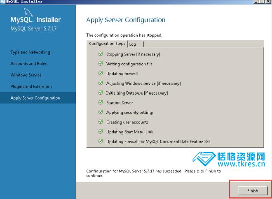This screenshot has height=199, width=272.
Task: Click green check beside Writing configuration file
Action: [101, 64]
